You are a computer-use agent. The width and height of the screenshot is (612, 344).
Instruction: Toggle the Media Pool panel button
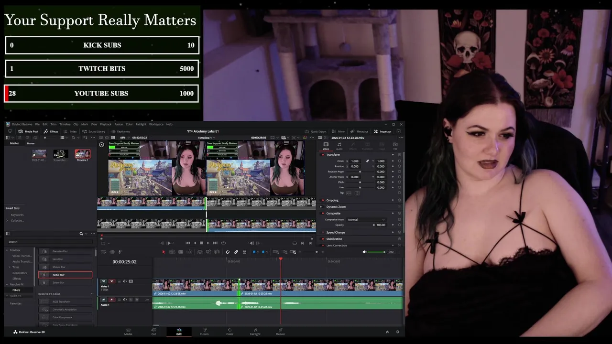[29, 131]
